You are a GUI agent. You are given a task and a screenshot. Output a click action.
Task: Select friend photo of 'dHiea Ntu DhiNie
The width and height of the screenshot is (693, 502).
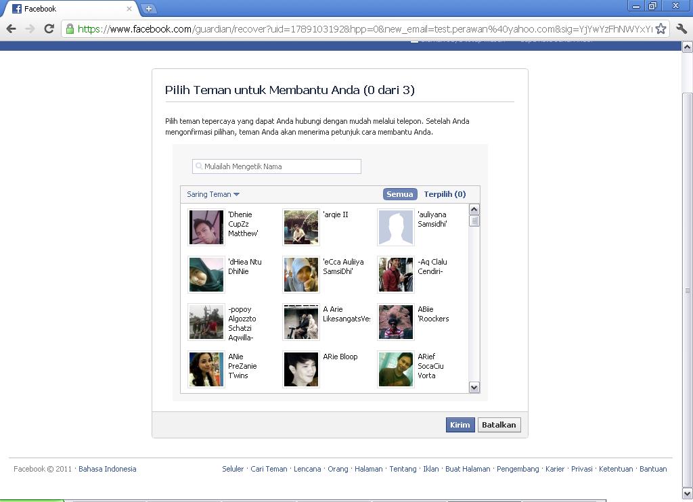point(206,275)
